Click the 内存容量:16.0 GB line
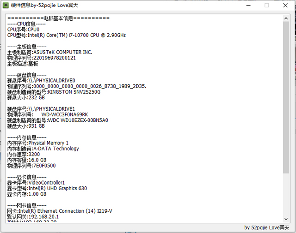 (27, 160)
